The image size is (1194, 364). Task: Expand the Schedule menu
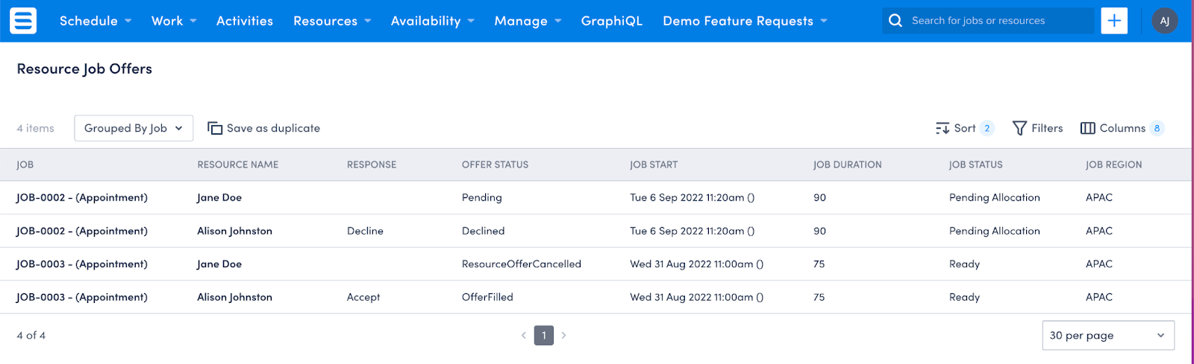point(96,21)
